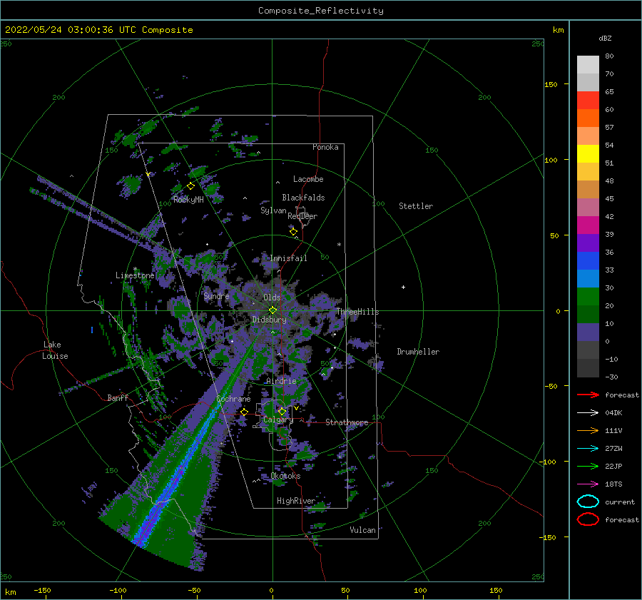
Task: Click the lightest gray swatch below 80 dBZ
Action: (588, 65)
